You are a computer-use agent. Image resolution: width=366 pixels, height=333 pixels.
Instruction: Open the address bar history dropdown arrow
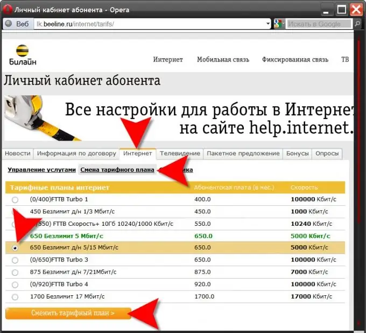(268, 23)
